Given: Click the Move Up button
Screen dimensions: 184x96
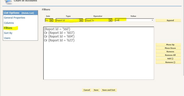Looking at the screenshot, I should pyautogui.click(x=168, y=45).
